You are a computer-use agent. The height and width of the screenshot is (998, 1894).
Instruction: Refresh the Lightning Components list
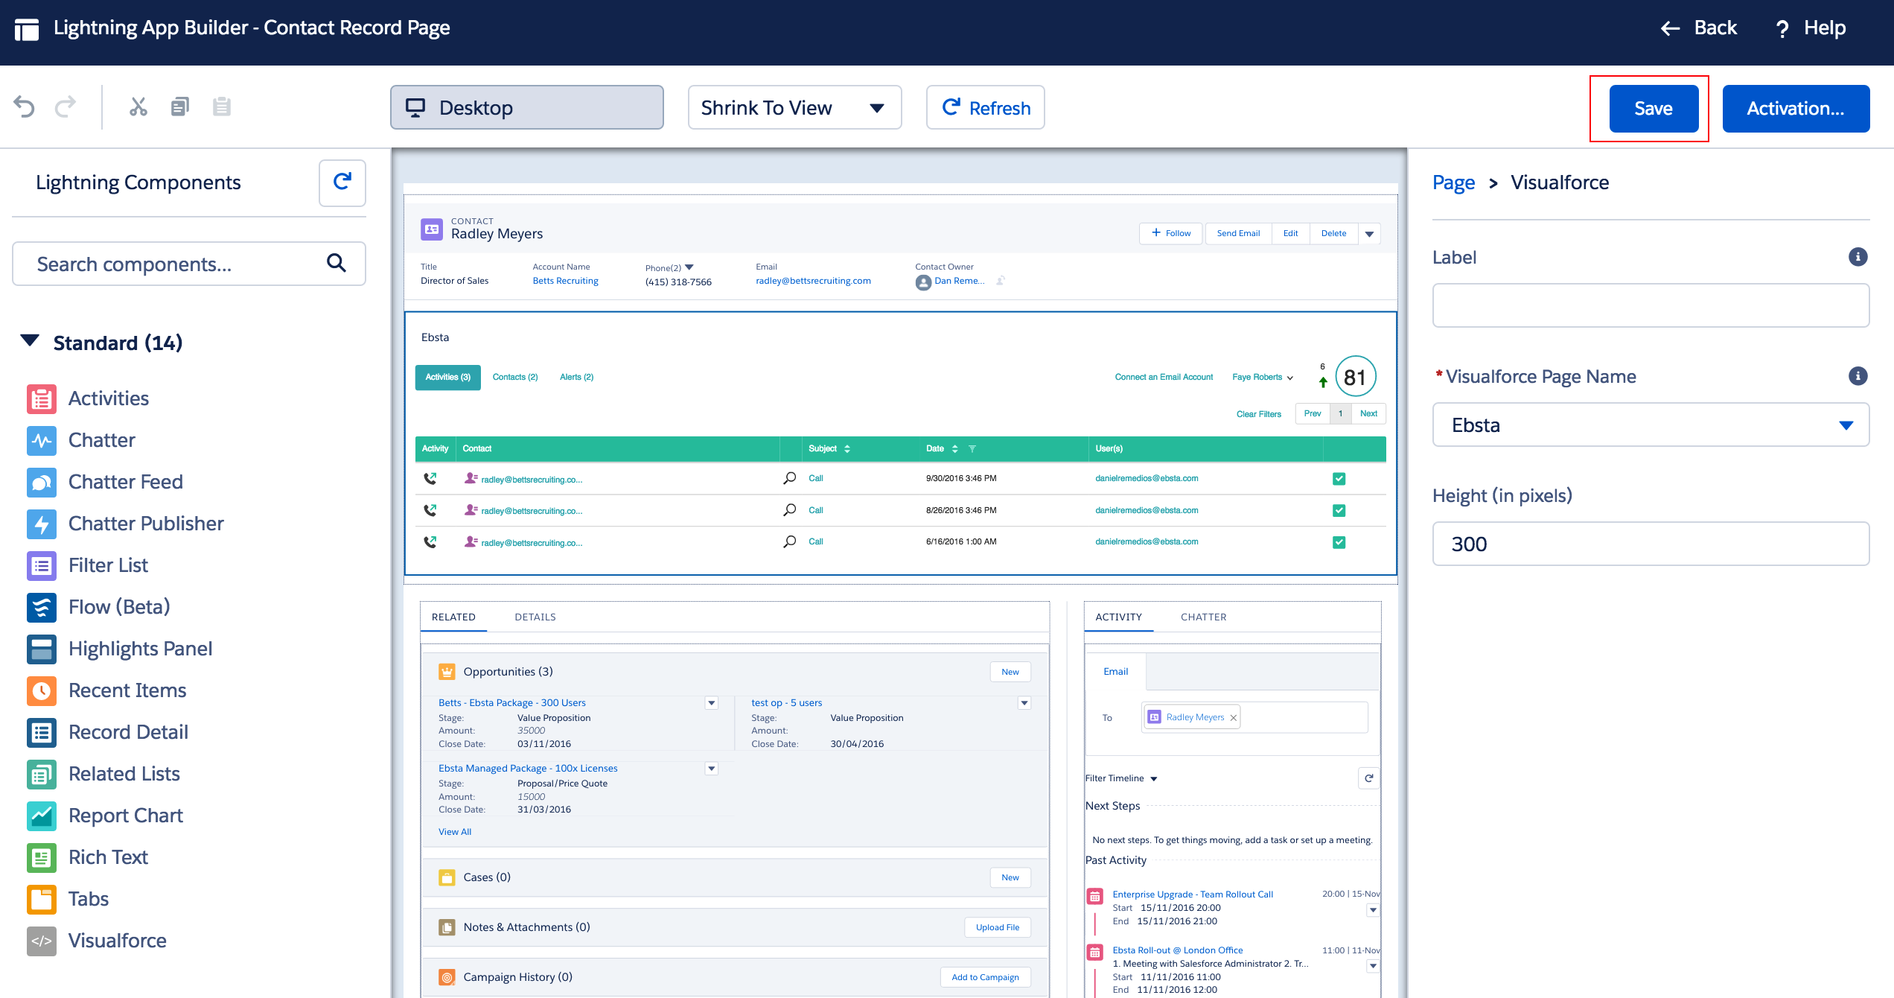(x=342, y=182)
